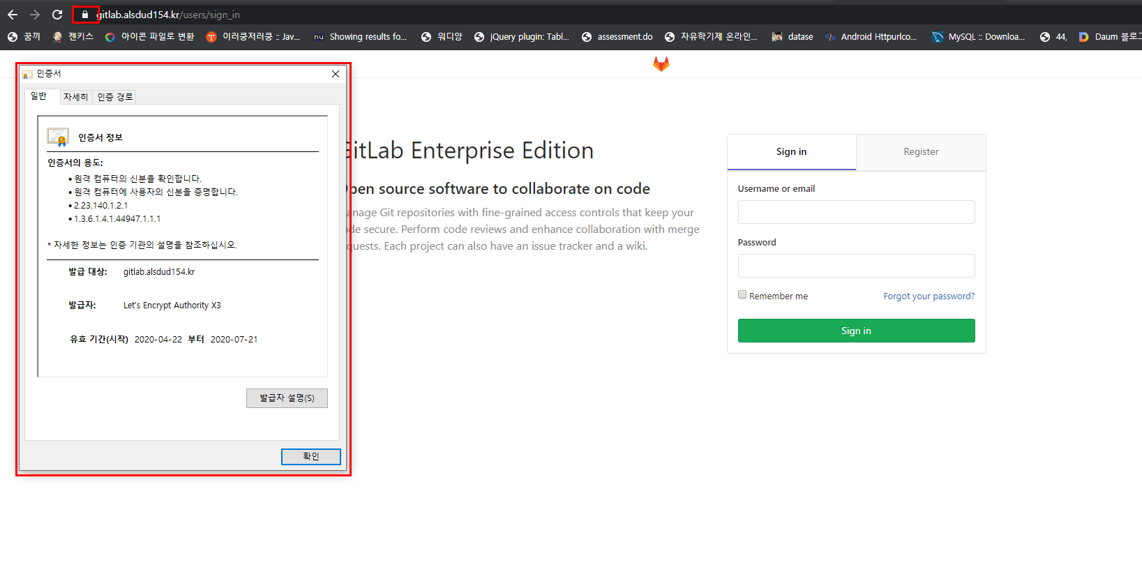Click the green Sign in button
Screen dimensions: 1142x588
856,331
